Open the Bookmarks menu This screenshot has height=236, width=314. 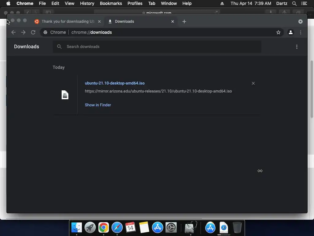[111, 3]
